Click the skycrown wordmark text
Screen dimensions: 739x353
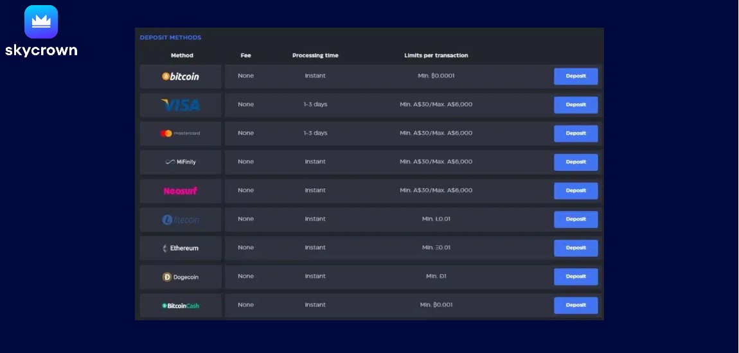[41, 50]
